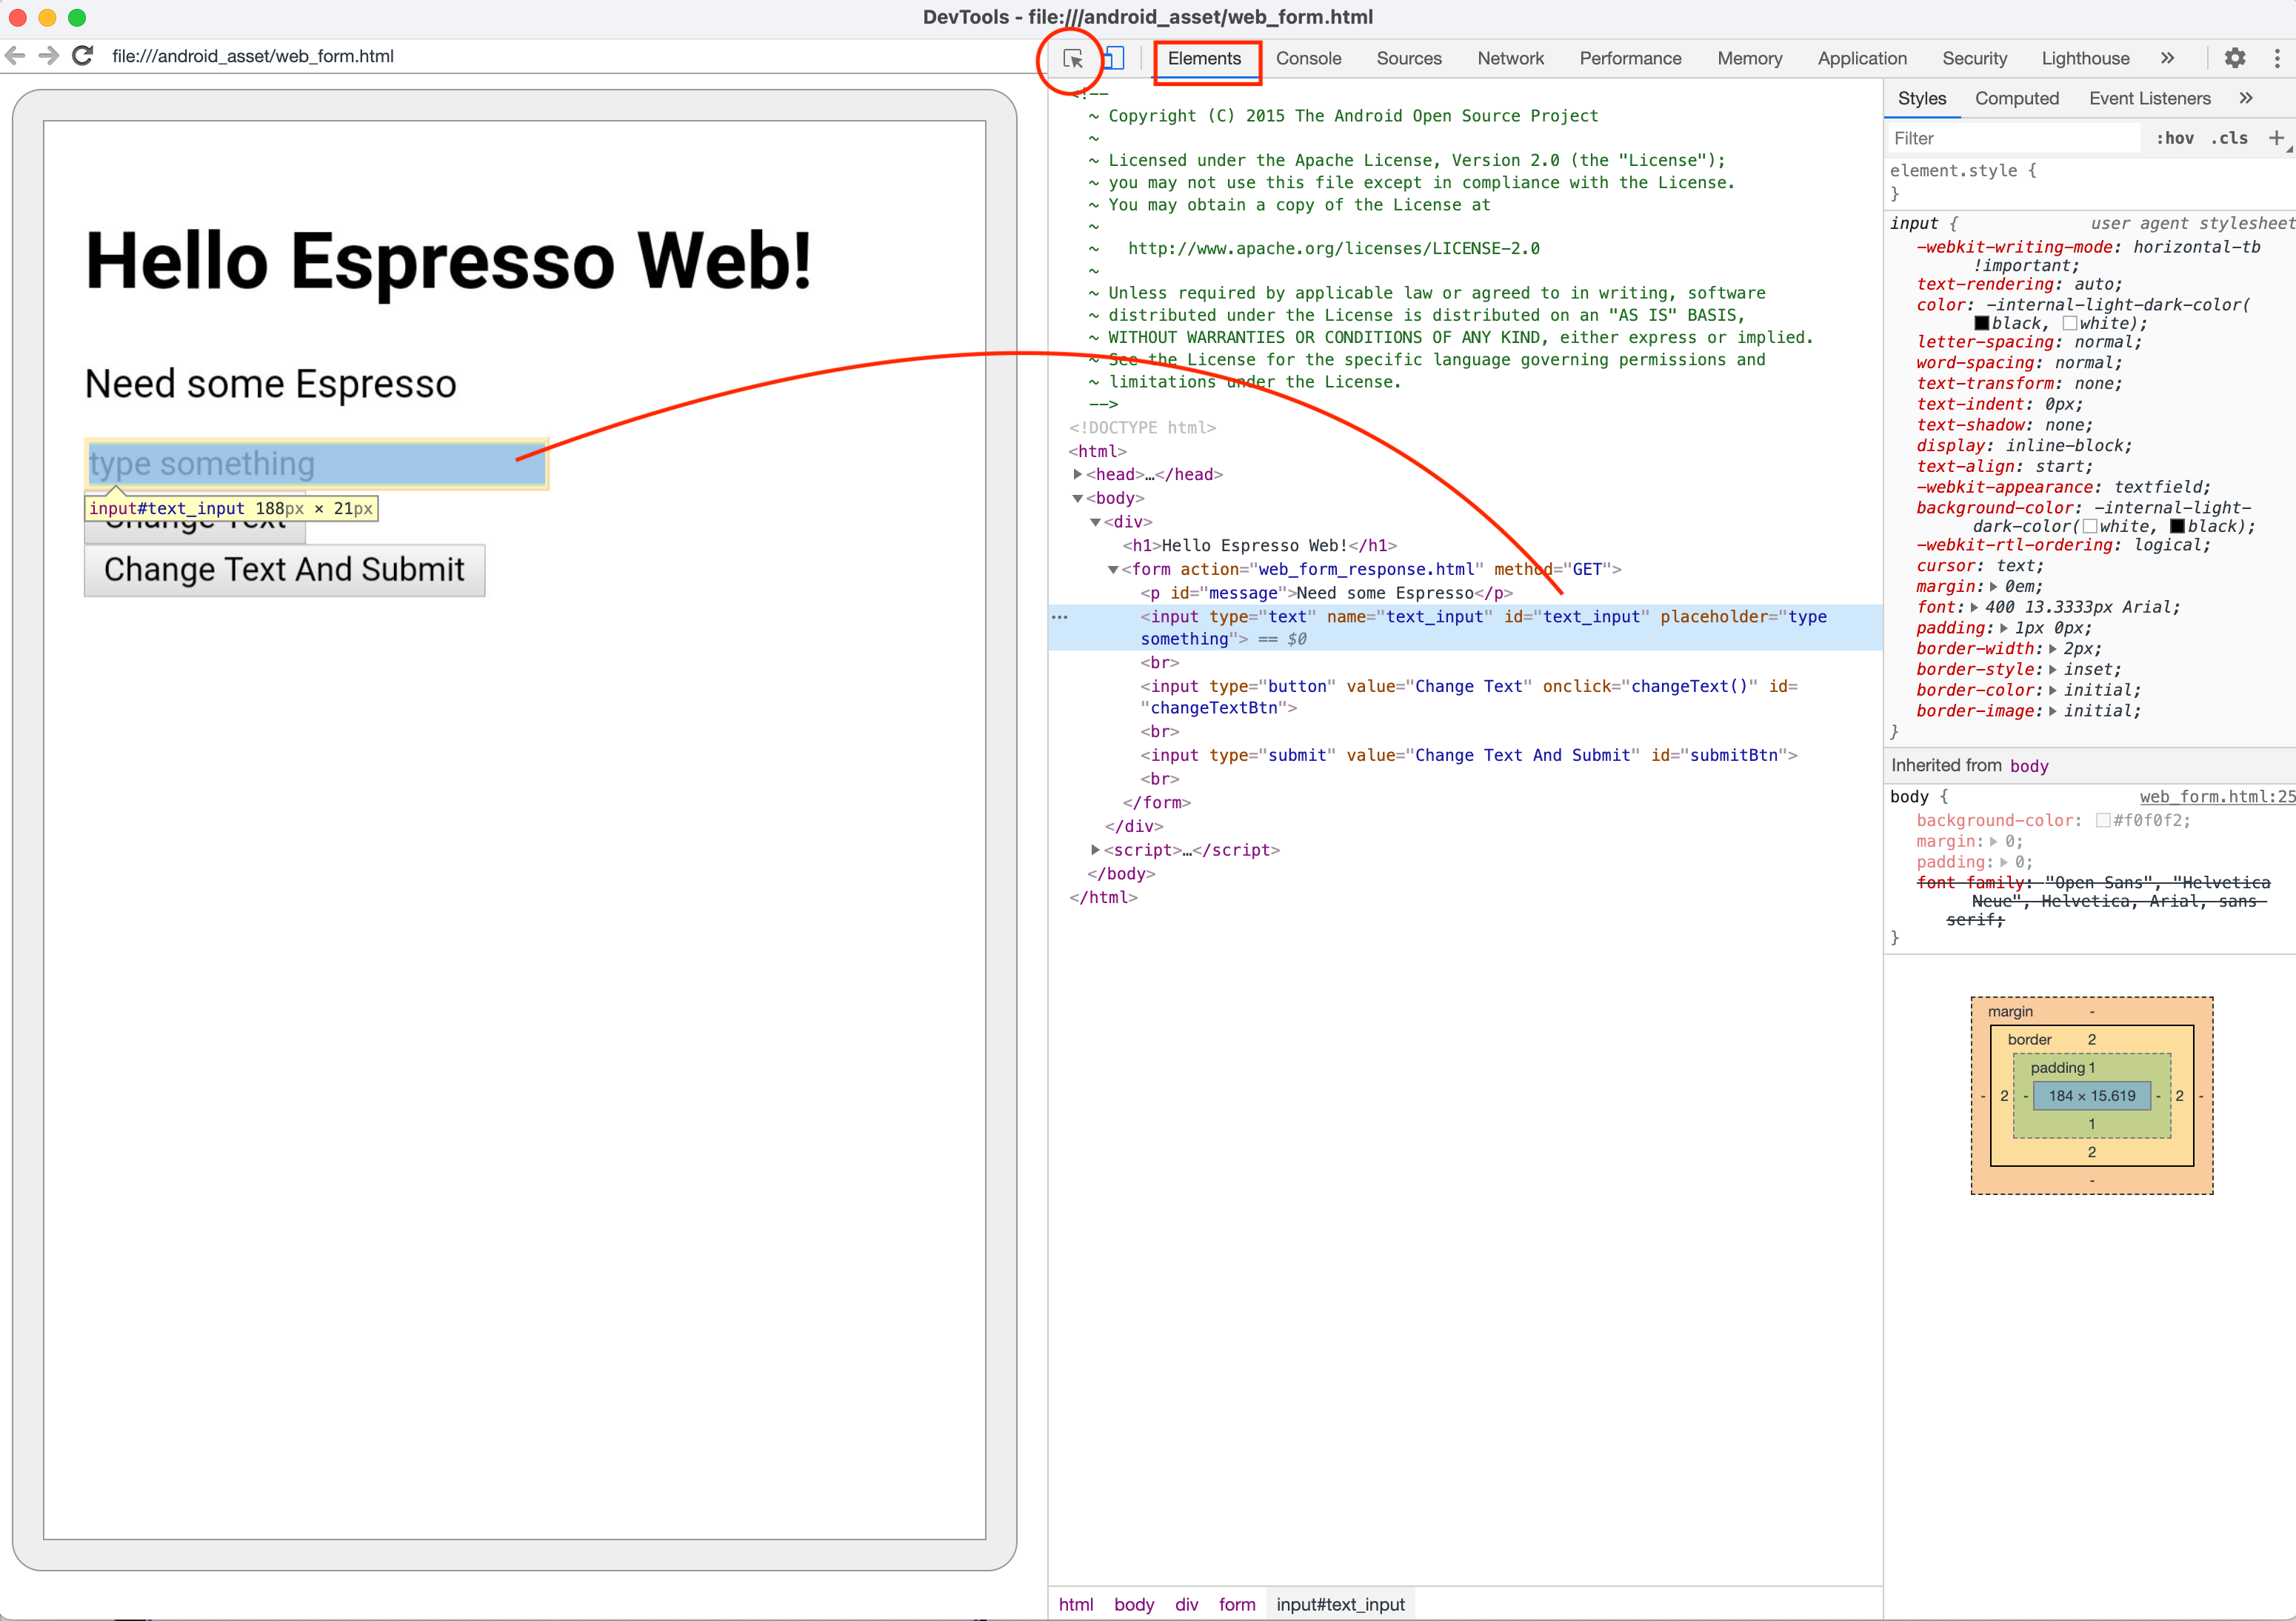The image size is (2296, 1621).
Task: Add a new style rule with plus icon
Action: pos(2277,138)
